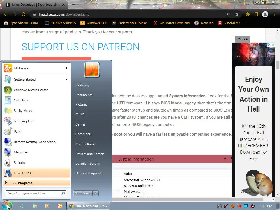Screen dimensions: 280x210
Task: Open Devices and Printers
Action: [x=90, y=154]
